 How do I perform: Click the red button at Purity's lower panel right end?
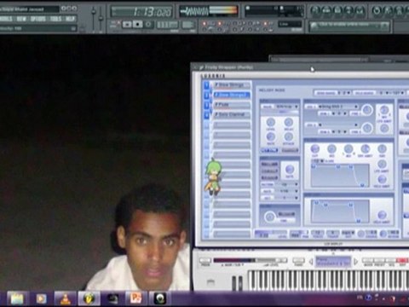(402, 261)
